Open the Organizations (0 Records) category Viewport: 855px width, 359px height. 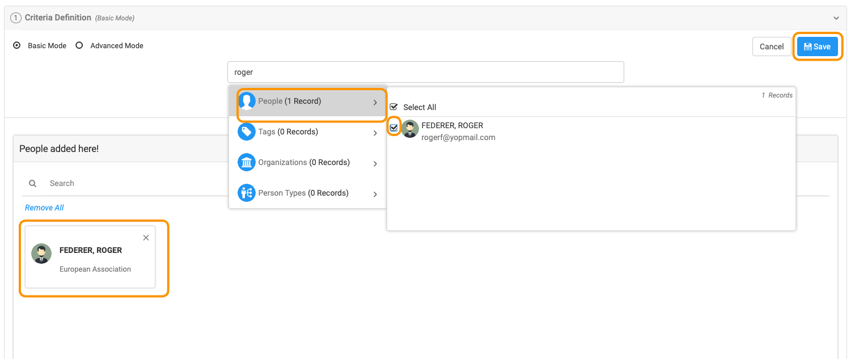307,163
